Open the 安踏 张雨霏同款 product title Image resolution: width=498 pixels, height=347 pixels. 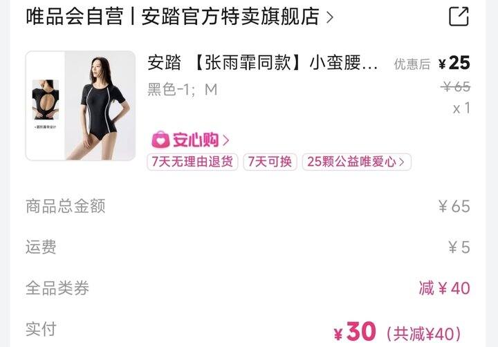pyautogui.click(x=263, y=62)
